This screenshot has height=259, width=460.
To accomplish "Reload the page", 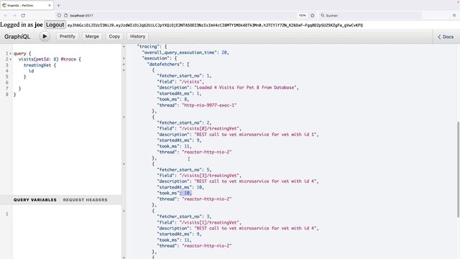I will (x=23, y=15).
